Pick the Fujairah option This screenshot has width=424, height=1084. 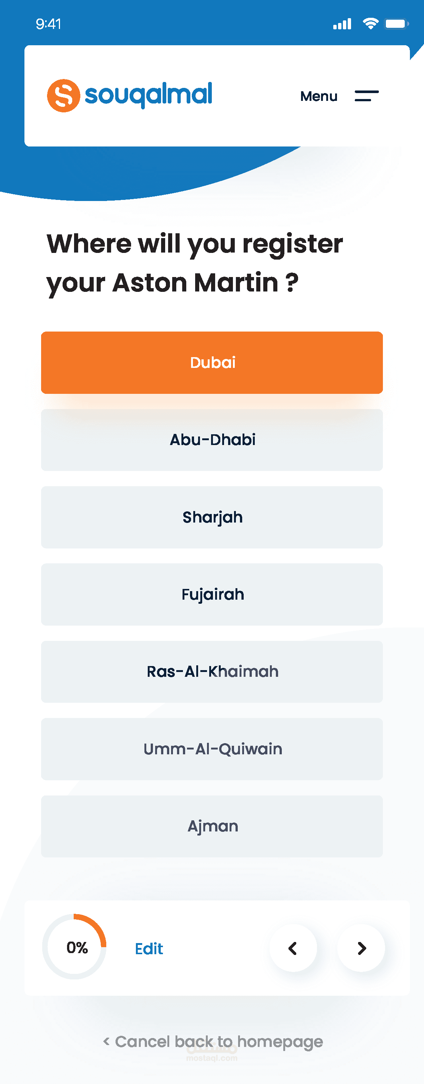point(212,594)
